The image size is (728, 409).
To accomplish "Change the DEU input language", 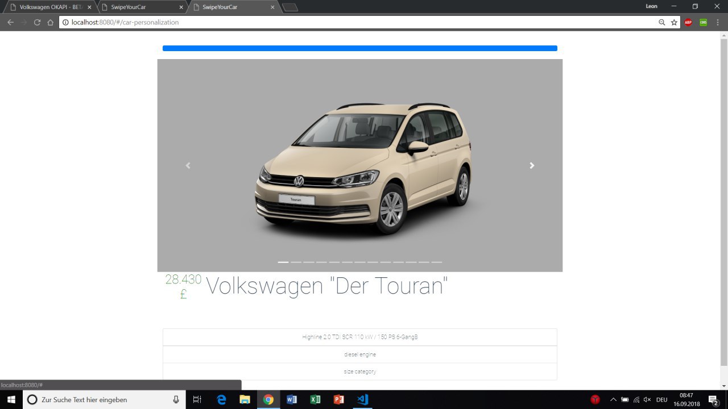I will (x=661, y=399).
